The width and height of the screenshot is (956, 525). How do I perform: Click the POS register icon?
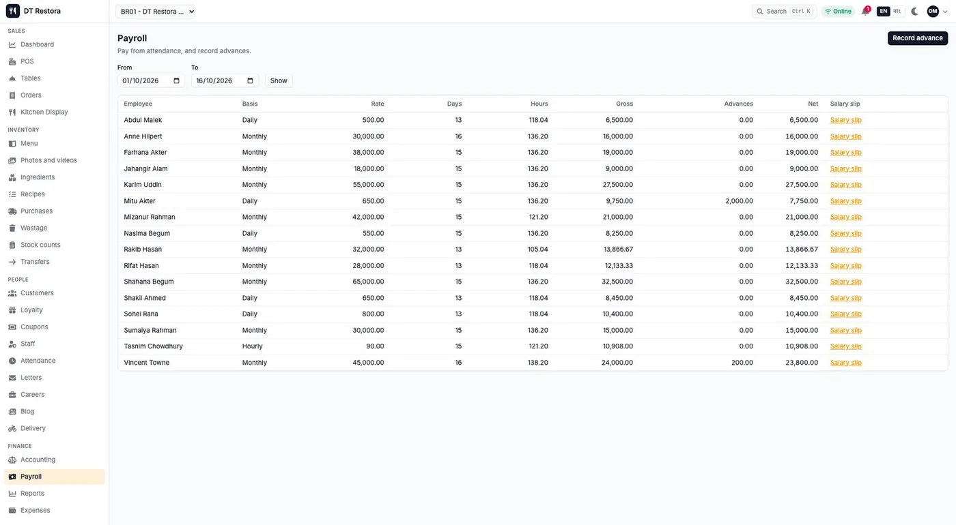(12, 61)
